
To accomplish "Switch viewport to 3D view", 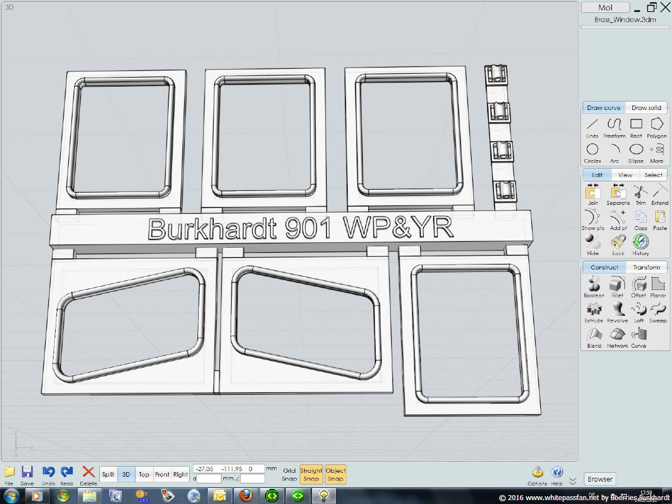I will coord(126,474).
